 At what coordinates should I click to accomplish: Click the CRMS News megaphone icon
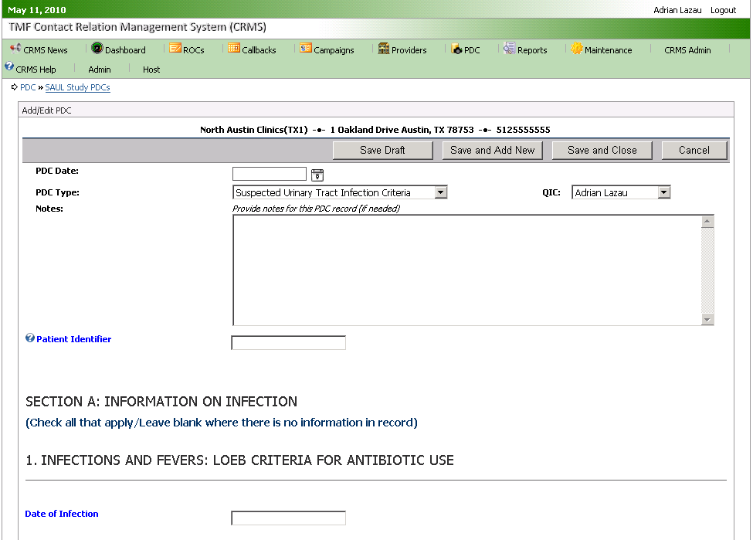pyautogui.click(x=15, y=48)
